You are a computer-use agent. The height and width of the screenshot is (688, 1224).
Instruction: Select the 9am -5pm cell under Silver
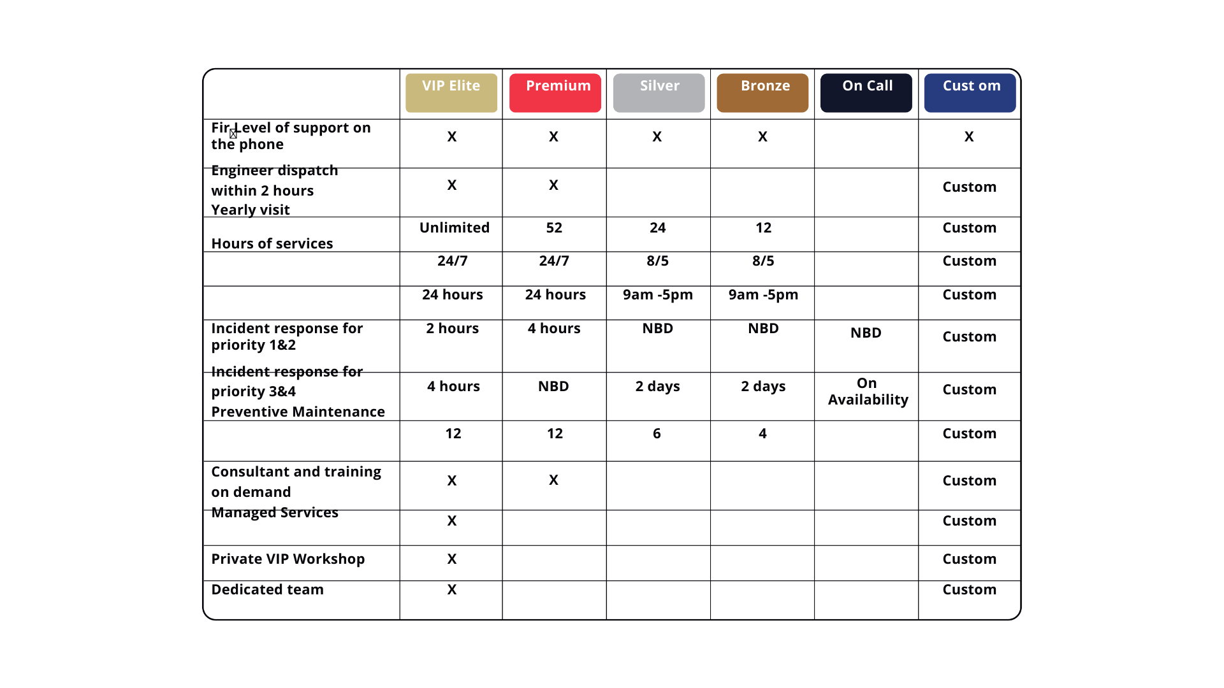(657, 295)
